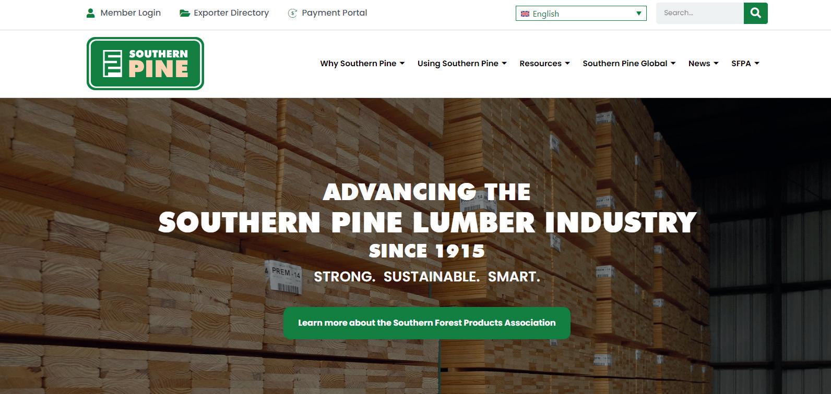
Task: Open the Resources dropdown menu
Action: (544, 64)
